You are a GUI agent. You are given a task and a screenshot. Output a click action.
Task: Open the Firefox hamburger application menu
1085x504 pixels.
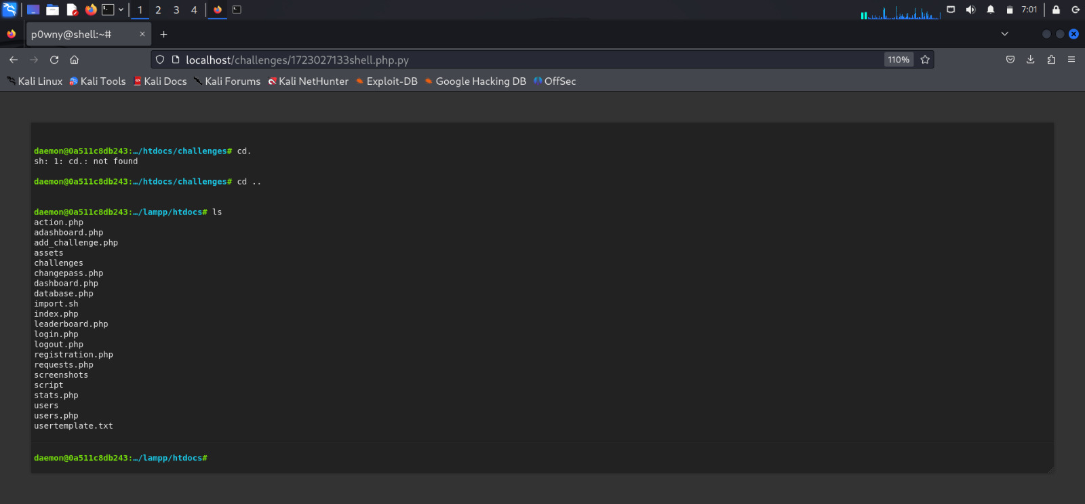(x=1071, y=60)
